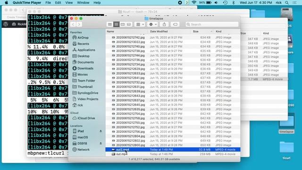Screen dimensions: 302x170
Task: Select file out2.mp4
Action: point(173,150)
